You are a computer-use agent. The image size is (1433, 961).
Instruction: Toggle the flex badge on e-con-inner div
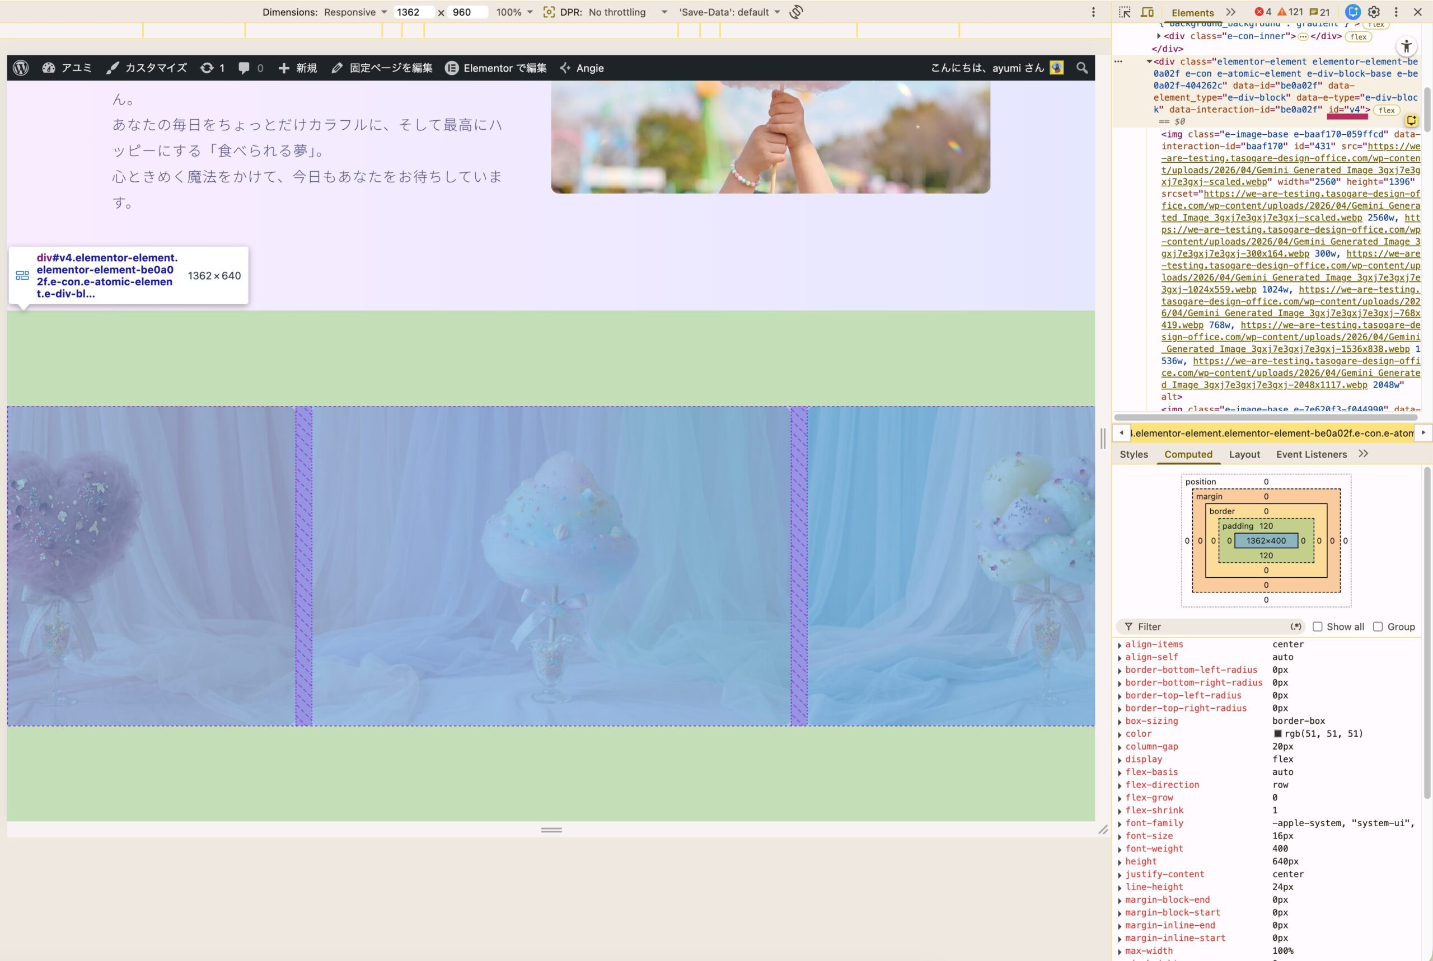[x=1358, y=37]
